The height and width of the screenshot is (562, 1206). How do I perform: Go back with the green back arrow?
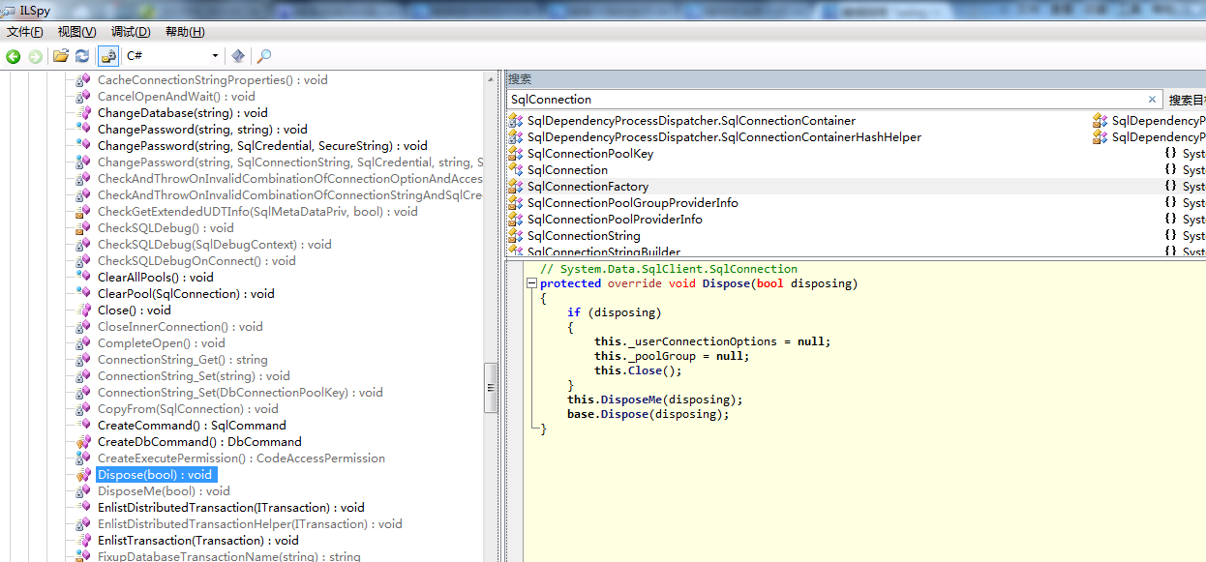[14, 56]
